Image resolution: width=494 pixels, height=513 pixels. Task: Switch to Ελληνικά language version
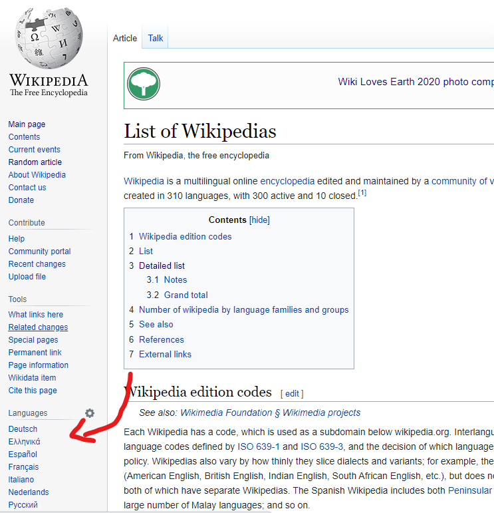point(24,442)
